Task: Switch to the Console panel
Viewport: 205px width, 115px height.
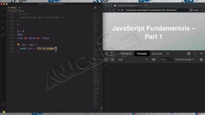Action: [x=142, y=54]
